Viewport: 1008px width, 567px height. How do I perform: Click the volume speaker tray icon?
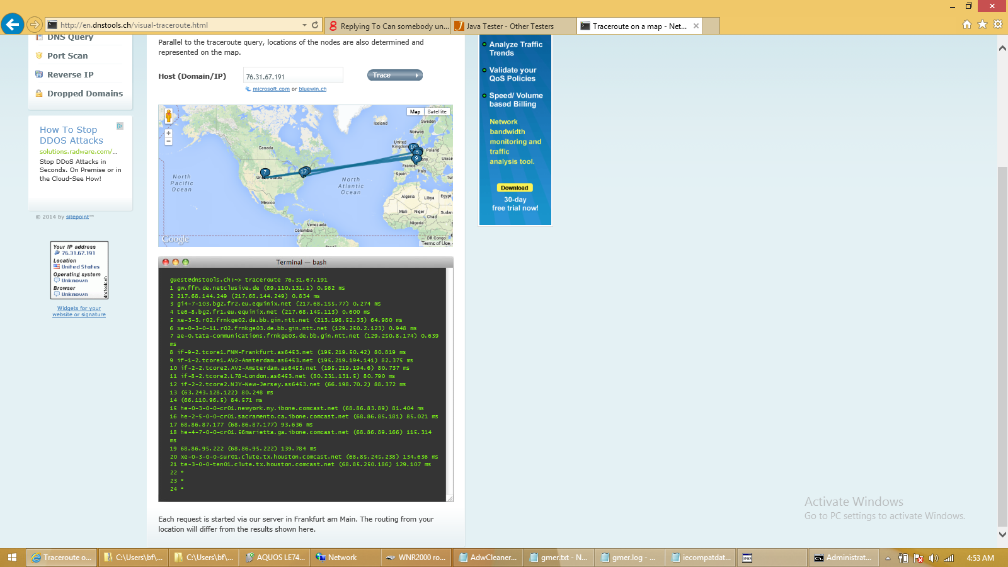click(934, 558)
